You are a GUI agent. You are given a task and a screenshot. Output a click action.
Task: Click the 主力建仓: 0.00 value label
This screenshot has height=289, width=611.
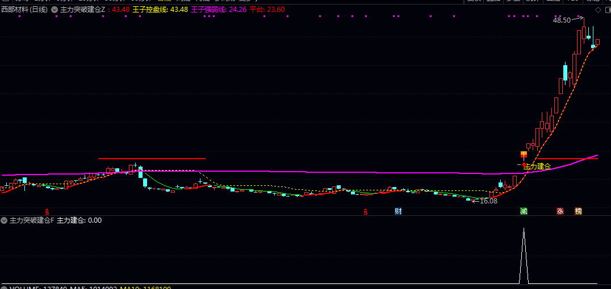tap(79, 220)
